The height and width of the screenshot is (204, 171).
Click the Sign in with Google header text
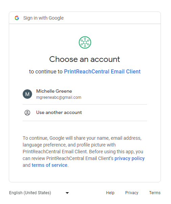click(x=43, y=18)
